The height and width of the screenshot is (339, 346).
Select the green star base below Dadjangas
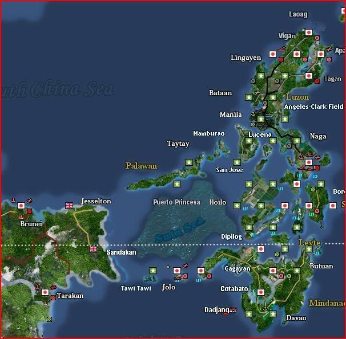click(249, 314)
